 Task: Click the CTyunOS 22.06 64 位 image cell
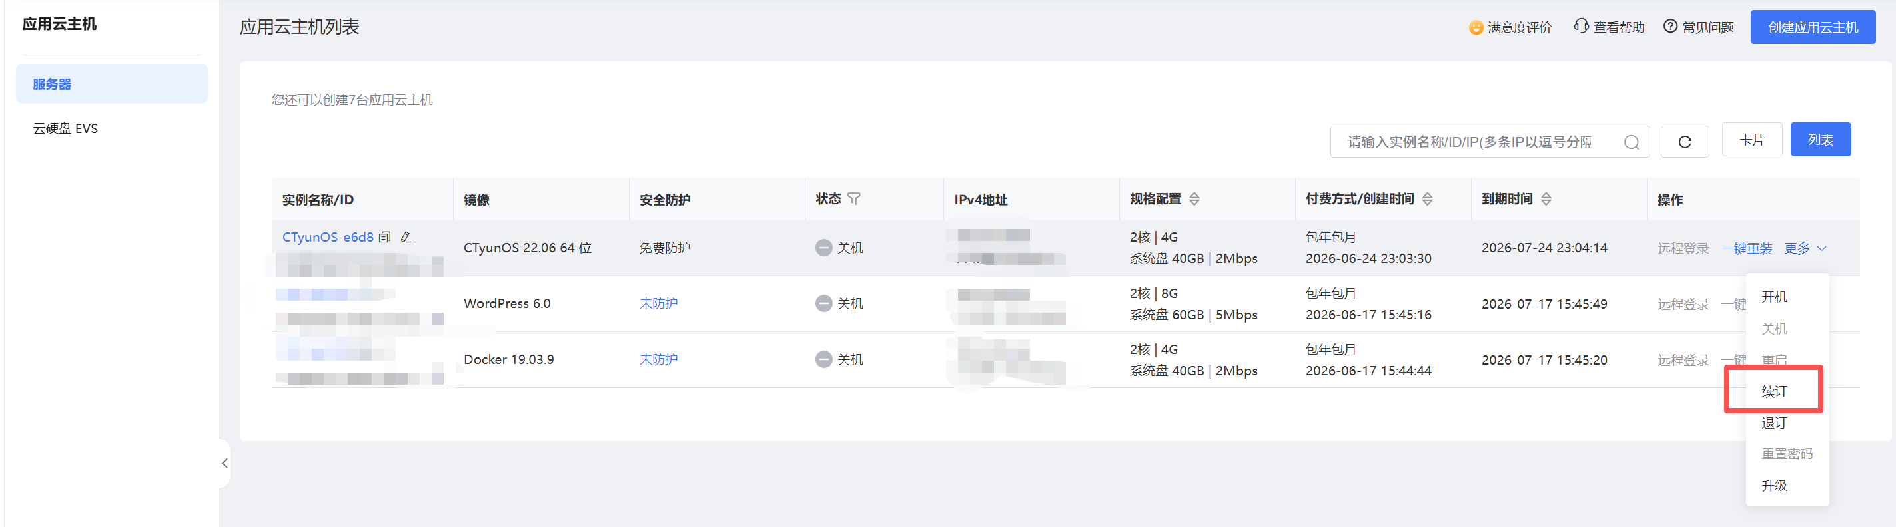pyautogui.click(x=527, y=248)
